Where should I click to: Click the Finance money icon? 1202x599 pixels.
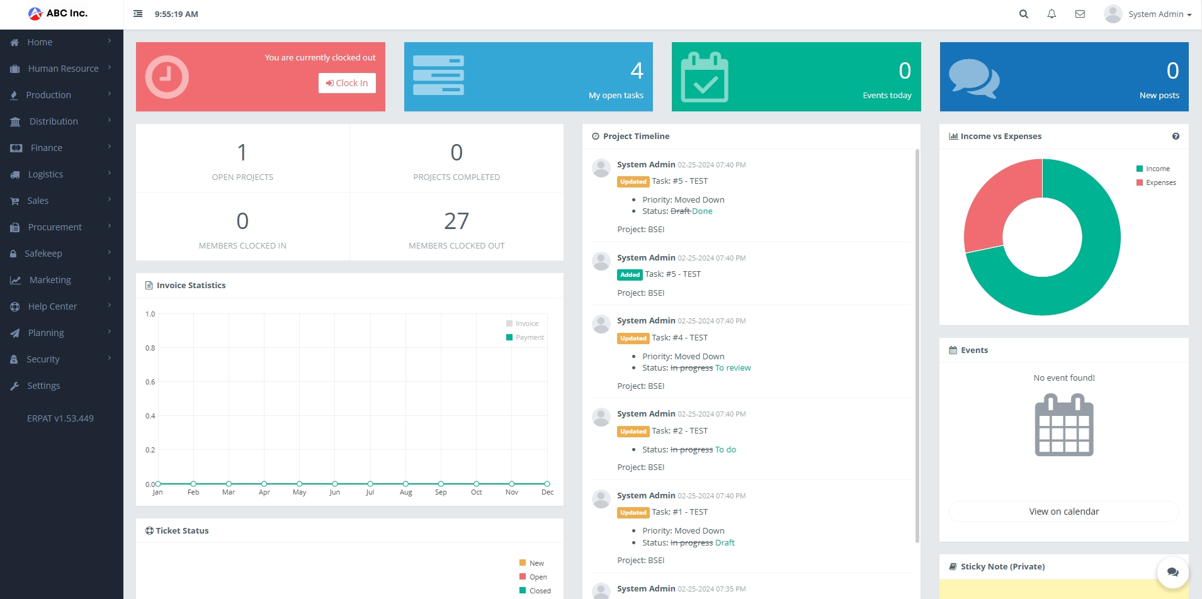click(x=16, y=148)
